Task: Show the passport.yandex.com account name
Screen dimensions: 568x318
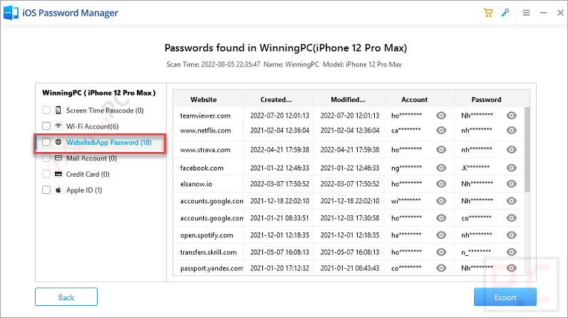Action: coord(441,268)
